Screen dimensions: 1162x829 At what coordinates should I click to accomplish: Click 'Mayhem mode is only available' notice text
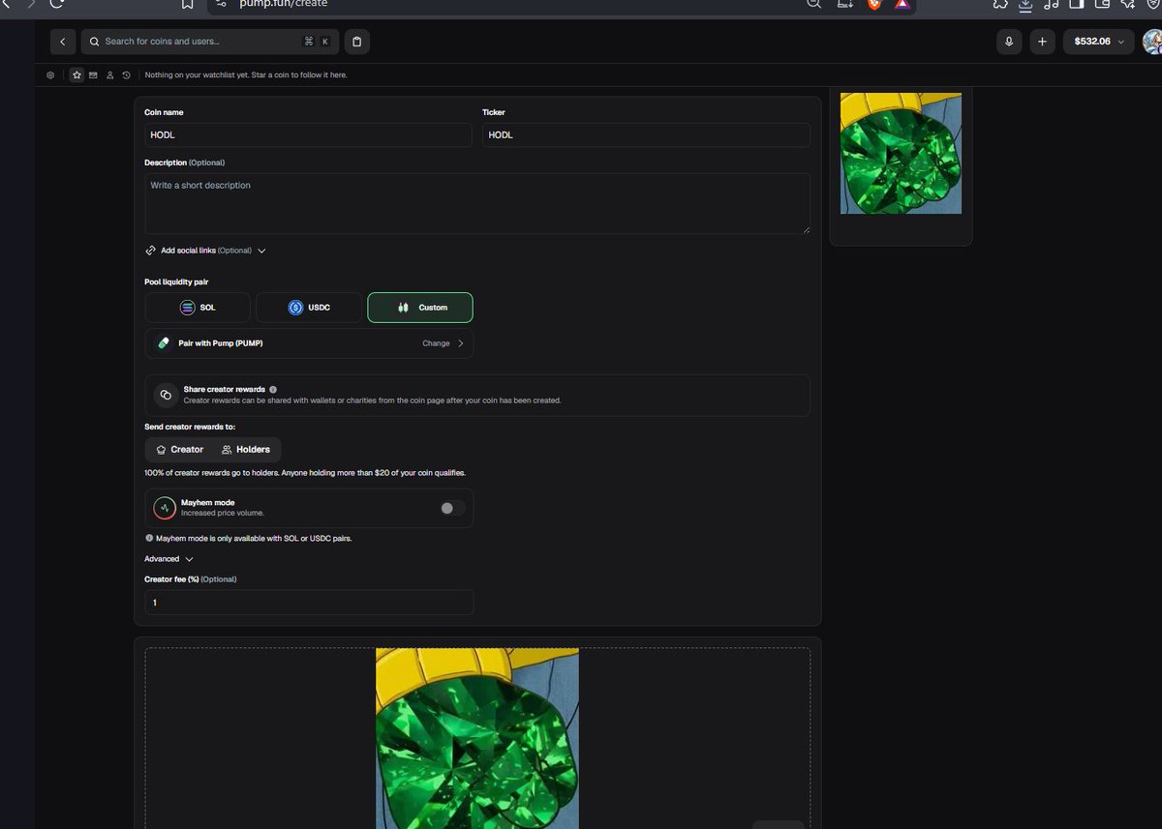pyautogui.click(x=254, y=538)
